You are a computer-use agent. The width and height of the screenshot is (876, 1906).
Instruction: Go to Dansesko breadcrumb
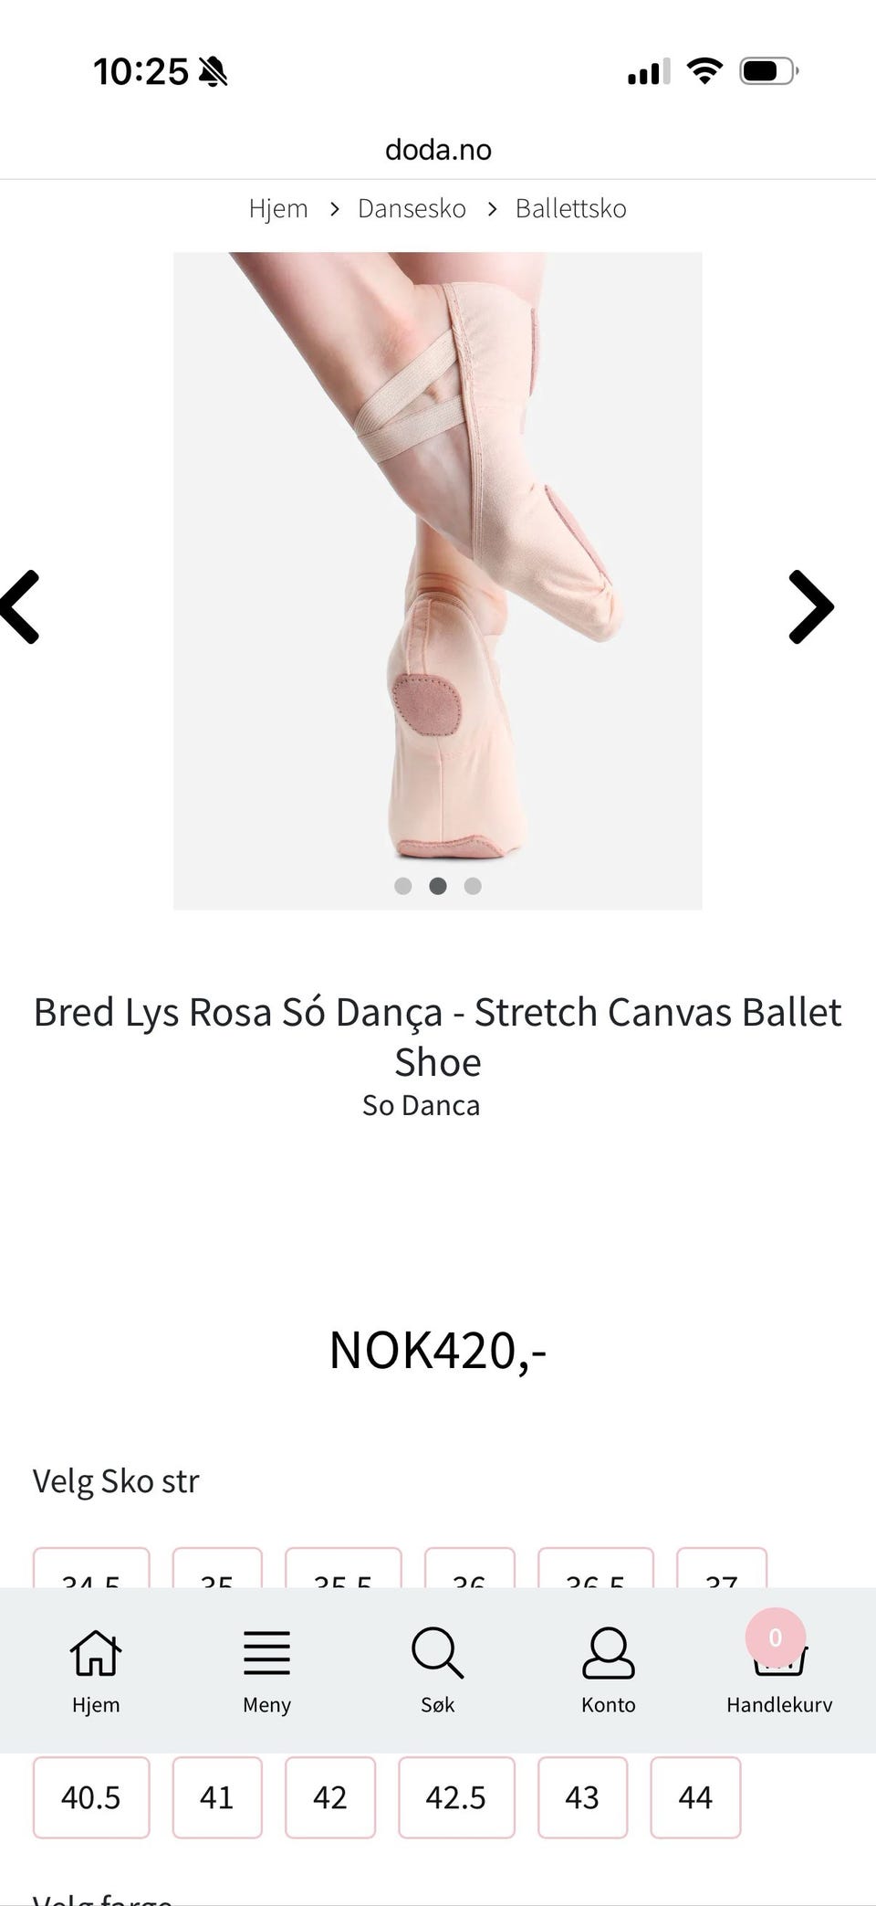[x=412, y=208]
